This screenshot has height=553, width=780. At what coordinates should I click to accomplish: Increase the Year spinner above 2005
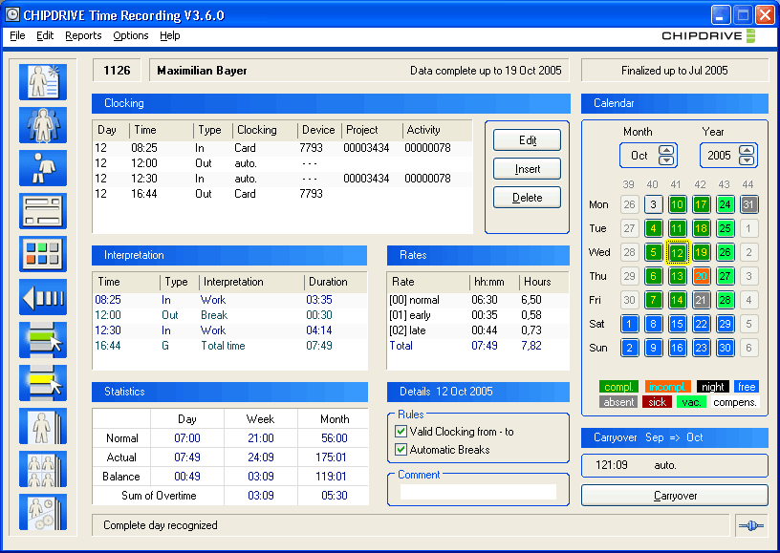coord(747,149)
